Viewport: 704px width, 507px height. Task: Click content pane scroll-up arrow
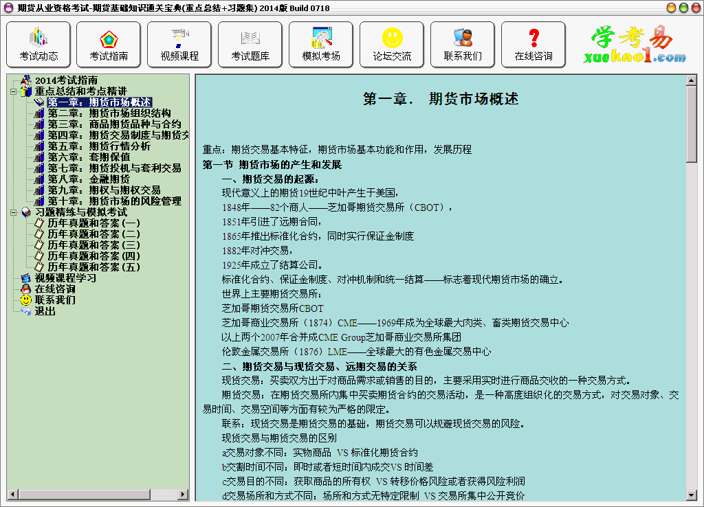[692, 81]
